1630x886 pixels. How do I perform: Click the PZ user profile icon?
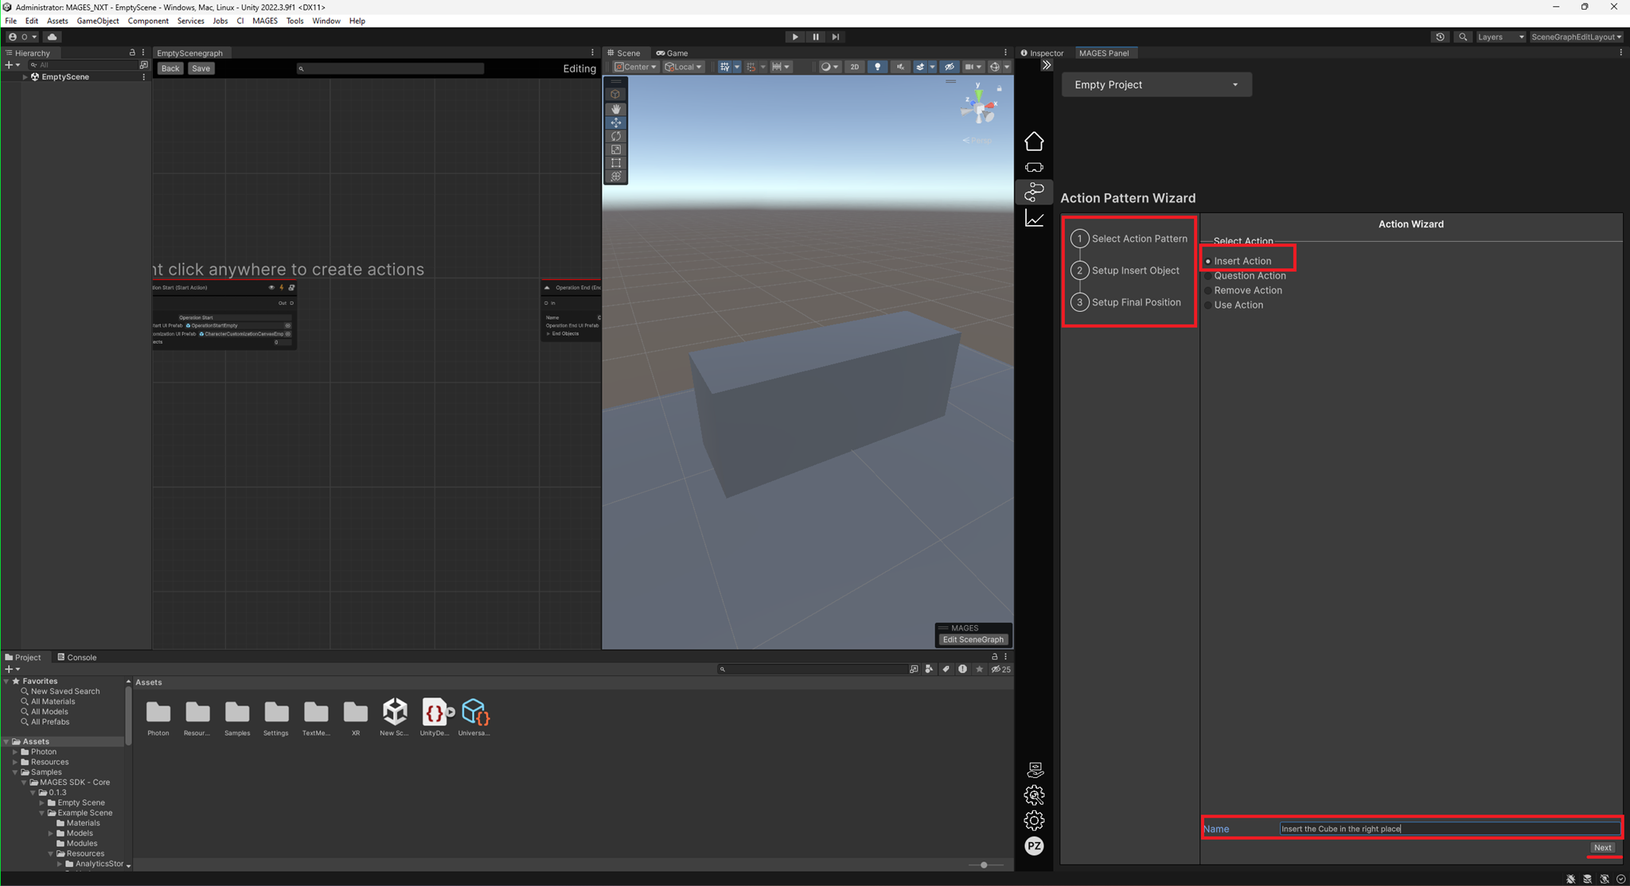[x=1035, y=845]
